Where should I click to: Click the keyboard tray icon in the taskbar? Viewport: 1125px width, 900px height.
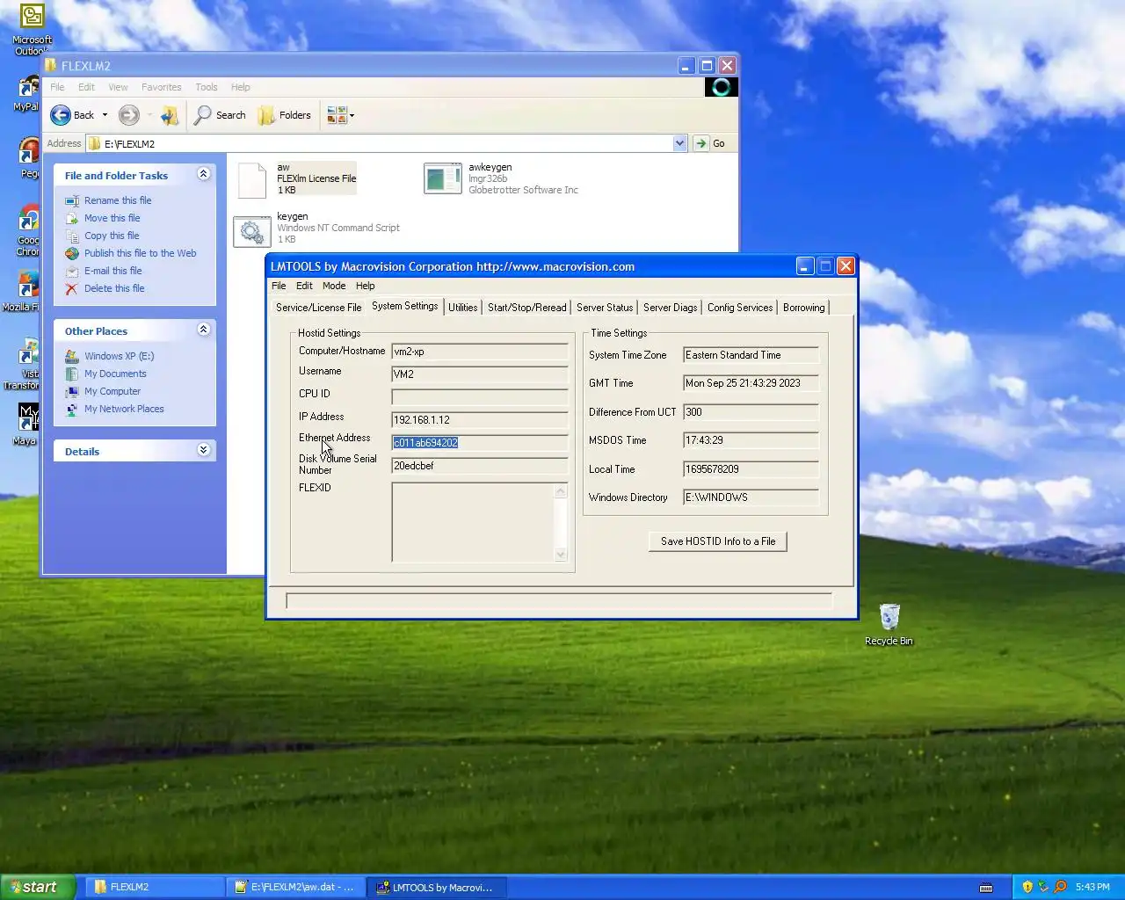pyautogui.click(x=986, y=887)
